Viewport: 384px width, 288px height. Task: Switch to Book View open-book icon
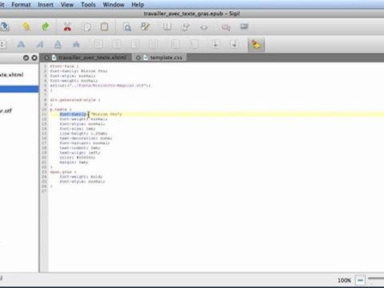(167, 26)
